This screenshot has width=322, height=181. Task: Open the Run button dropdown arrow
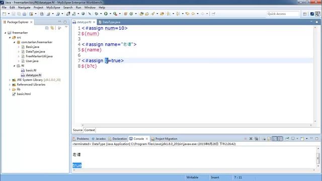[x=110, y=14]
